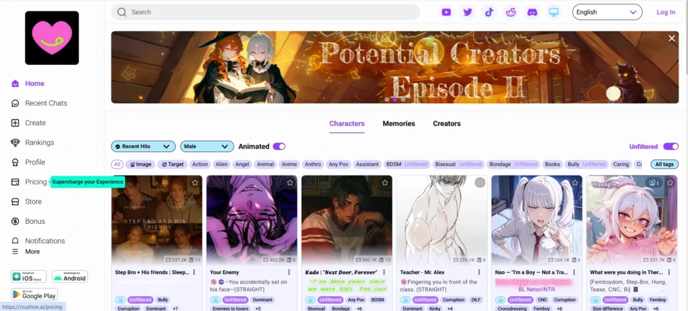688x311 pixels.
Task: Filter by the BDSM Unfiltered tag
Action: 406,164
